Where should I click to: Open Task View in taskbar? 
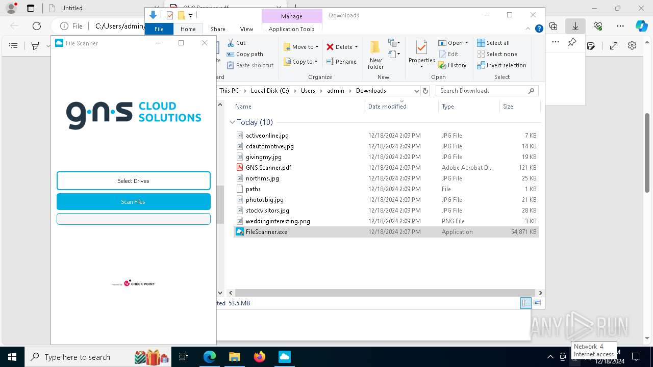[184, 357]
